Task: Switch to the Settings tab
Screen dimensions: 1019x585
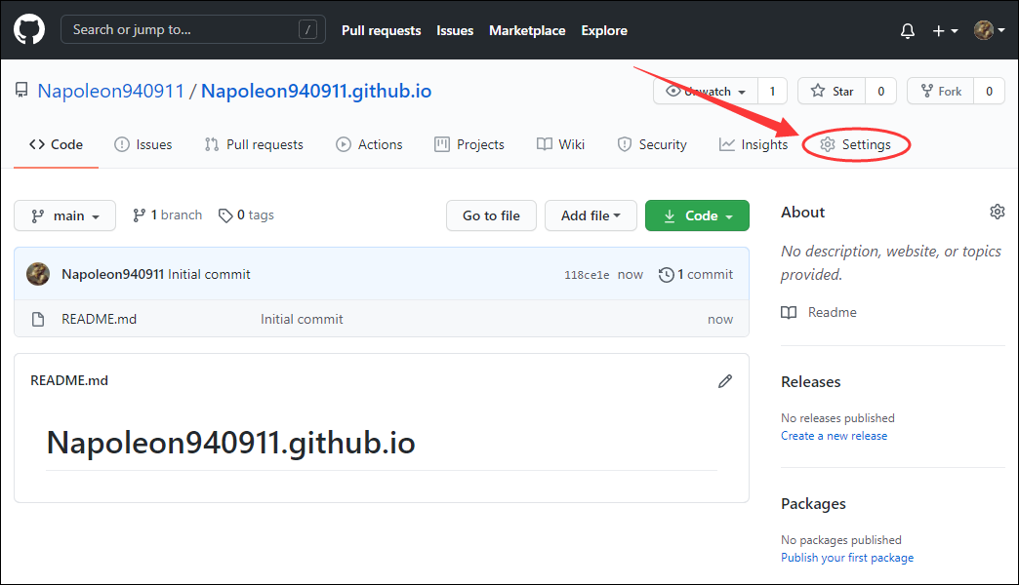Action: coord(856,144)
